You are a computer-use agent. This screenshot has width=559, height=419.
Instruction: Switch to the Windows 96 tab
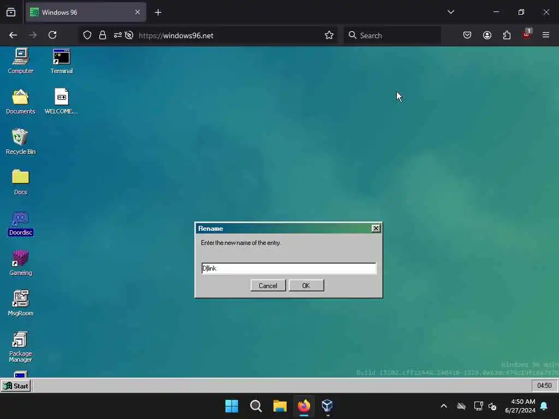(86, 12)
